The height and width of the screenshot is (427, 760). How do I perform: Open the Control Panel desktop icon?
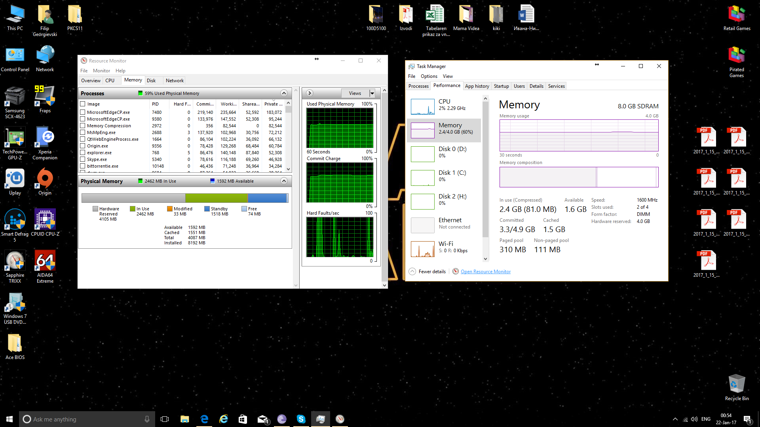15,59
